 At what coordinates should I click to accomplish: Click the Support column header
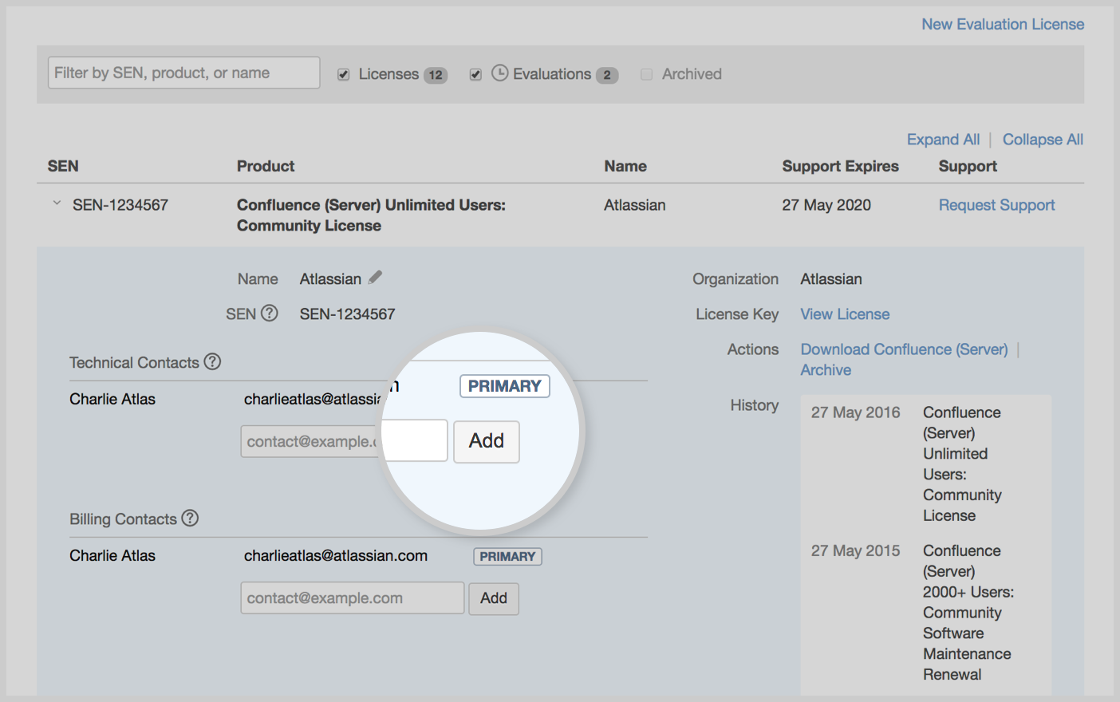point(968,166)
